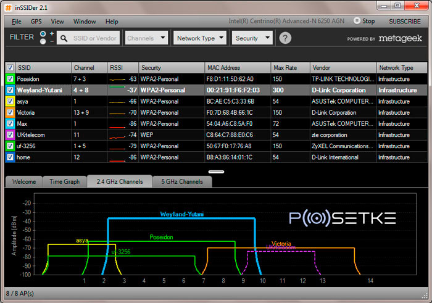This screenshot has width=432, height=303.
Task: Click the help question mark icon
Action: pyautogui.click(x=285, y=38)
